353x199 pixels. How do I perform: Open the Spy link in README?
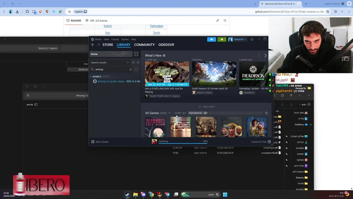coord(108,33)
